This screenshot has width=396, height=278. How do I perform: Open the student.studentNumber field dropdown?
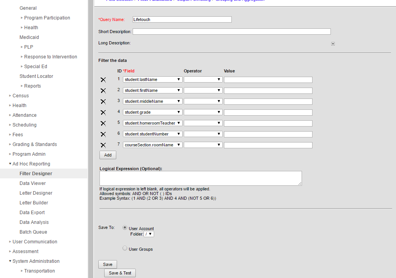pyautogui.click(x=153, y=134)
